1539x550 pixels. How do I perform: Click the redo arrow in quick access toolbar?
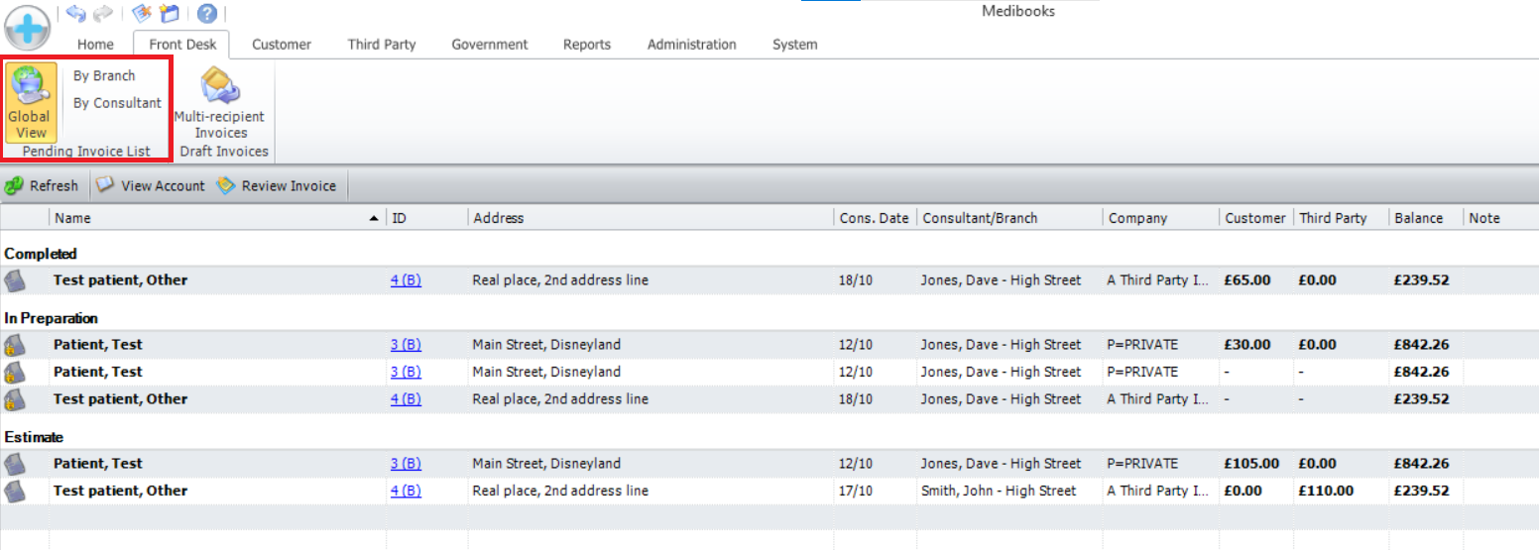[x=102, y=13]
